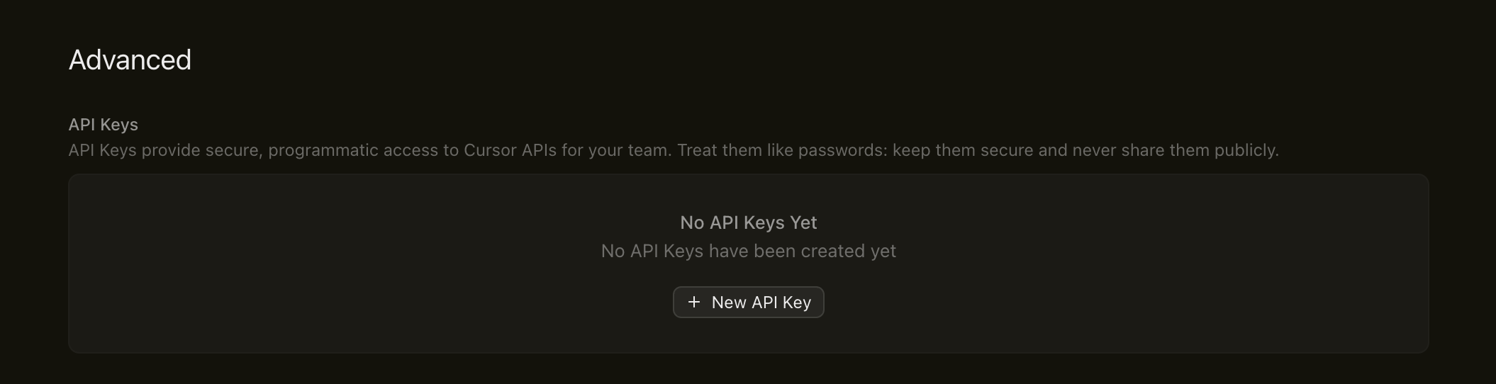Click the 'No API Keys have been created yet' text
Screen dimensions: 1496x384
tap(748, 252)
